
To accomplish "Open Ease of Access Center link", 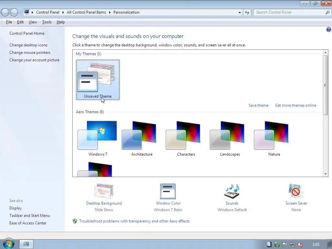I will click(28, 223).
